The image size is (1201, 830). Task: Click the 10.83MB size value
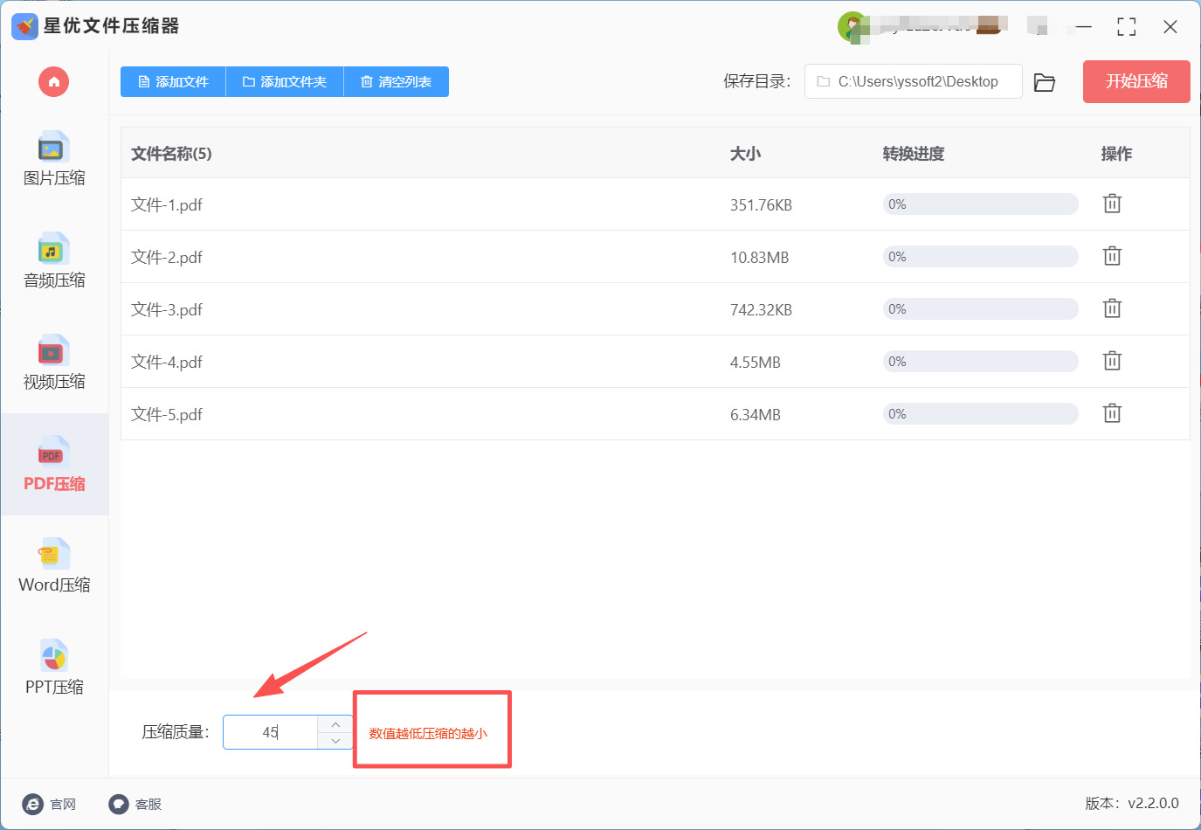coord(759,258)
